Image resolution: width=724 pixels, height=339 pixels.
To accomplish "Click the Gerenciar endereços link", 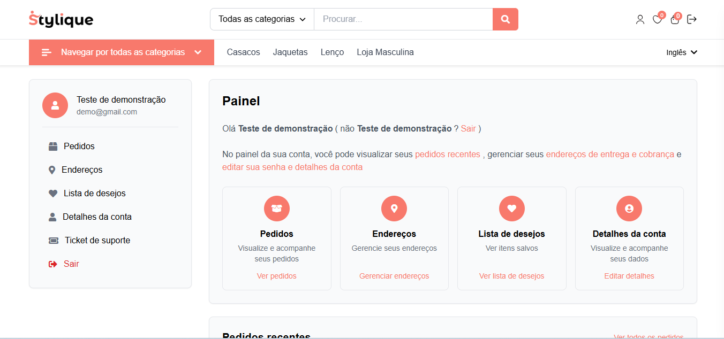I will pyautogui.click(x=394, y=276).
